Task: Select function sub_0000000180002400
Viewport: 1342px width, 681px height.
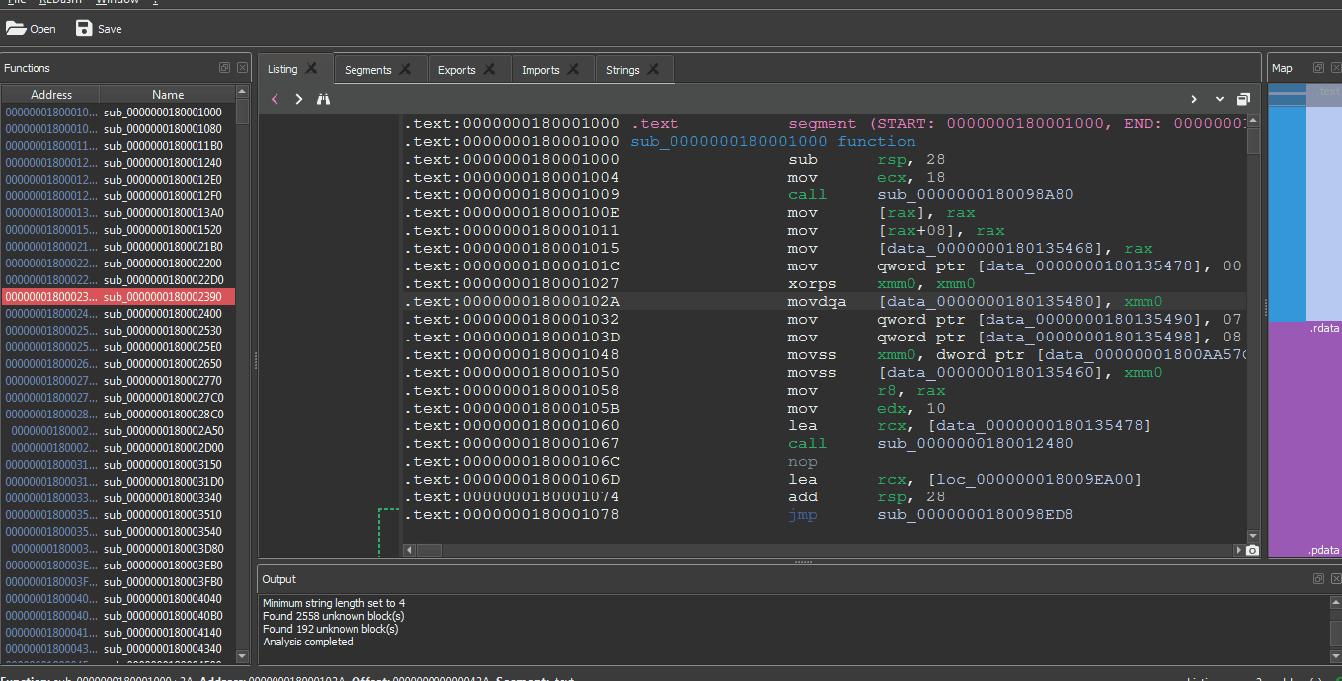Action: coord(118,313)
